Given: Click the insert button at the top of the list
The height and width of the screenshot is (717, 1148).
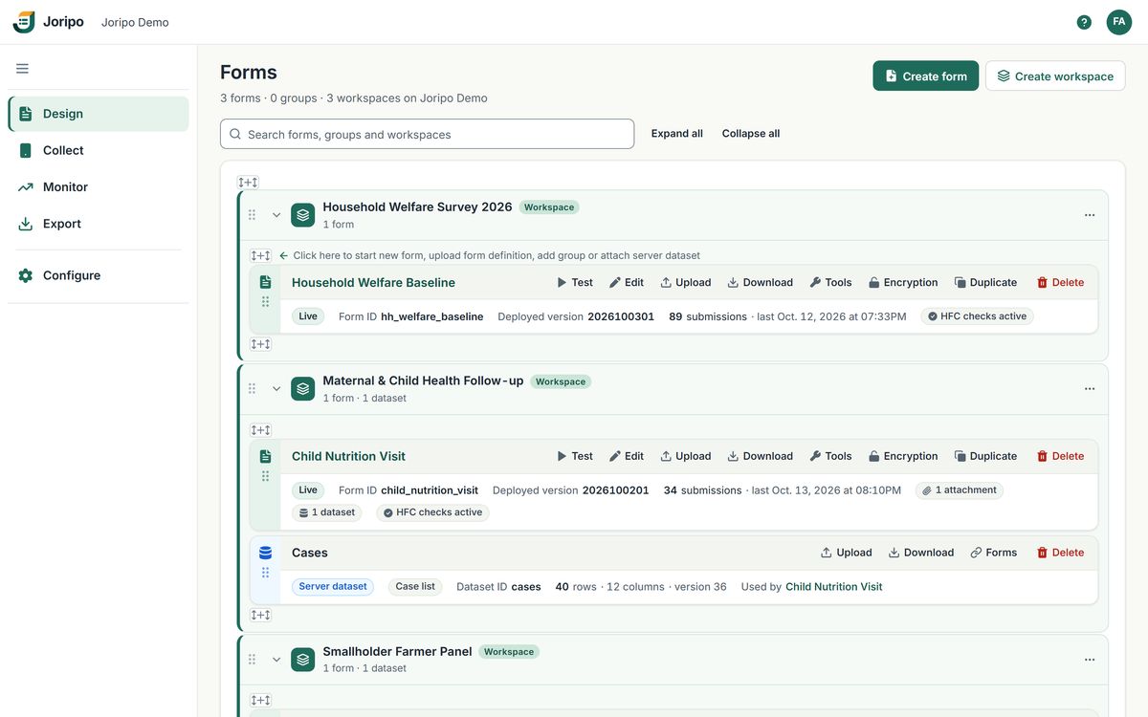Looking at the screenshot, I should [248, 182].
